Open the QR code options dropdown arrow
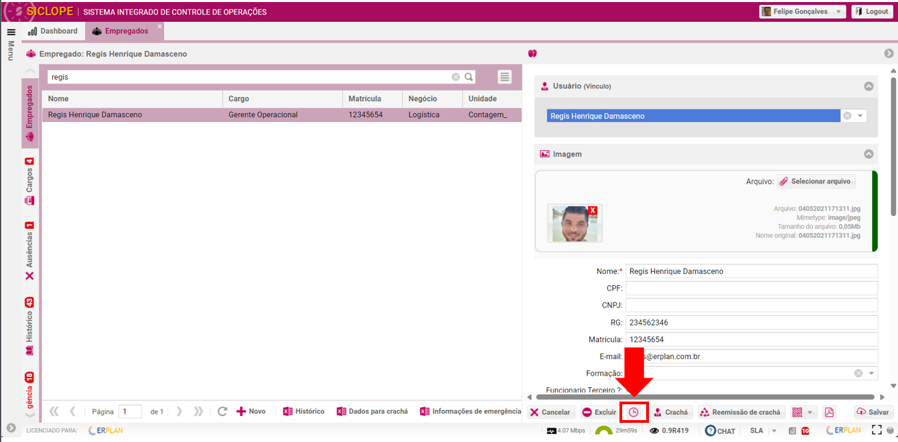Image resolution: width=898 pixels, height=442 pixels. (x=812, y=412)
